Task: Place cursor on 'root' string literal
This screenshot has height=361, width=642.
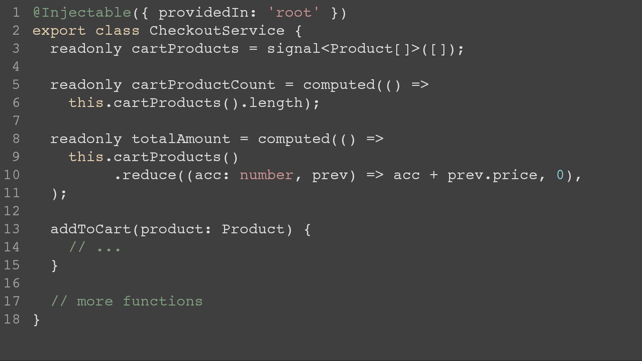Action: [294, 13]
